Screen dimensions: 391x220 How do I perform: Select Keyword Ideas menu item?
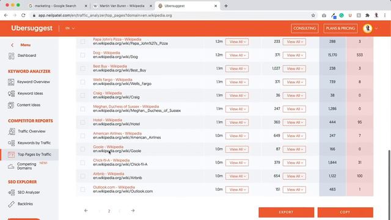click(30, 94)
